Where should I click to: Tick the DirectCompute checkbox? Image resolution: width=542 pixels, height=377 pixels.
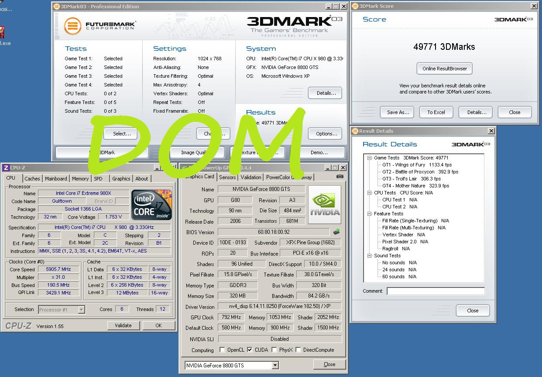[298, 350]
